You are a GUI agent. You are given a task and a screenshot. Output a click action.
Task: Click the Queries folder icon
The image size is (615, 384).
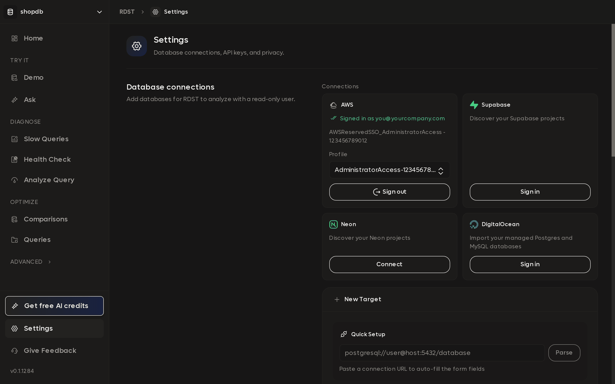coord(14,240)
